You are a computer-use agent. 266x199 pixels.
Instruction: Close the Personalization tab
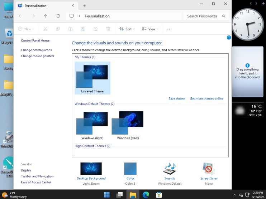[x=73, y=6]
